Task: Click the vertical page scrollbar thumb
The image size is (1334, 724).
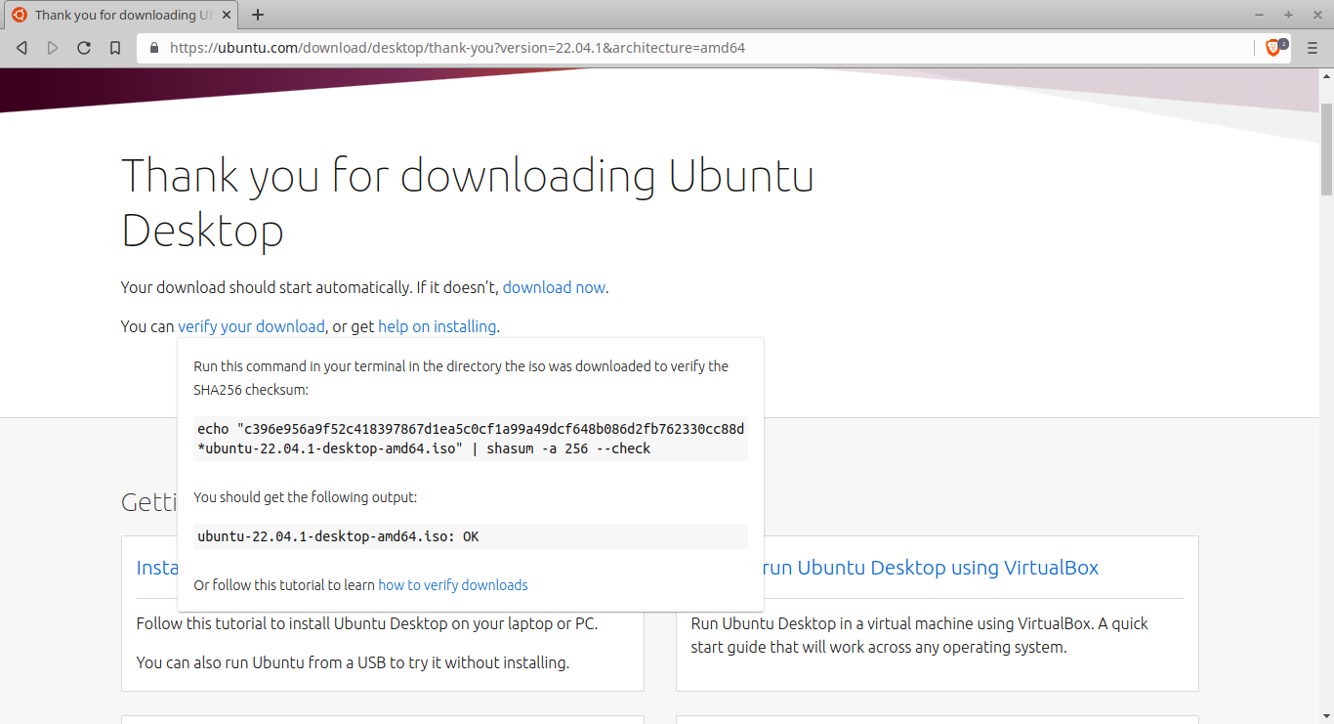Action: click(x=1326, y=147)
